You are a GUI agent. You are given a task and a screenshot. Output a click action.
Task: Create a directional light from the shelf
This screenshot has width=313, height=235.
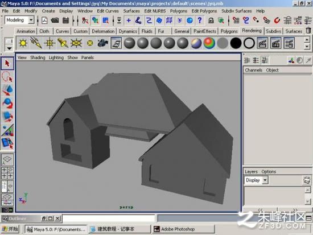(x=36, y=43)
